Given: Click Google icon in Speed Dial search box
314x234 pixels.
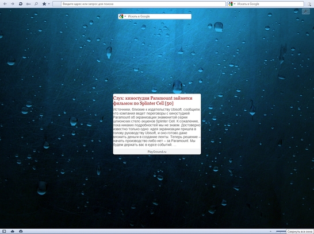Looking at the screenshot, I should coord(121,17).
